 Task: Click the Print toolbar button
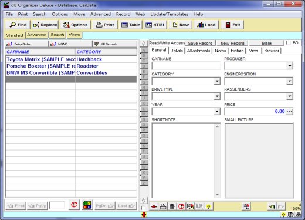pyautogui.click(x=105, y=25)
